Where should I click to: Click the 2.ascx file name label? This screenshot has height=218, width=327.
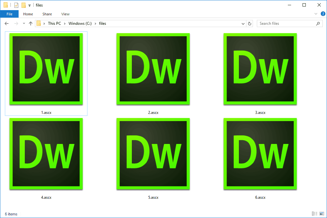tap(153, 113)
